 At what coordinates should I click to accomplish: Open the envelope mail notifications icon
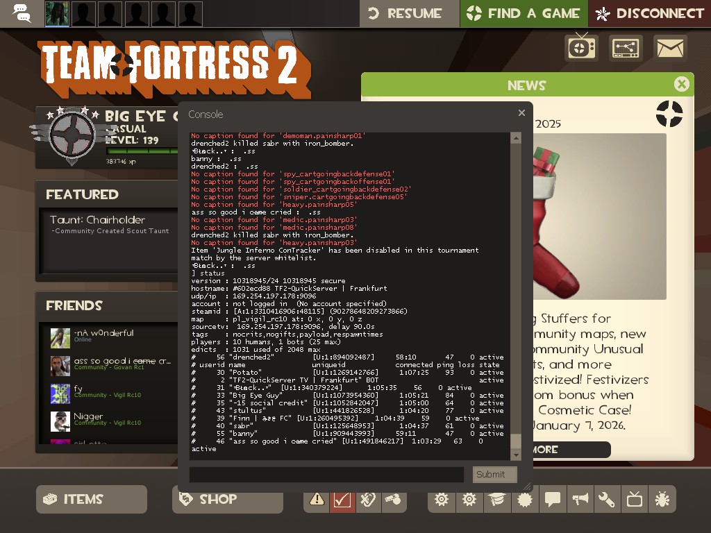[669, 48]
